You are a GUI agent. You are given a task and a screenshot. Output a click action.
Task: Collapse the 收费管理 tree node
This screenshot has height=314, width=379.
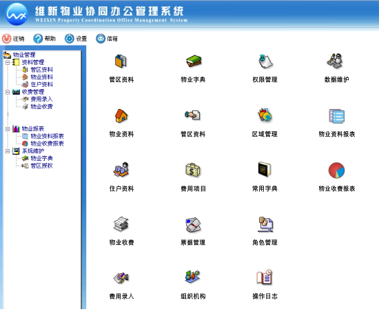pyautogui.click(x=8, y=92)
